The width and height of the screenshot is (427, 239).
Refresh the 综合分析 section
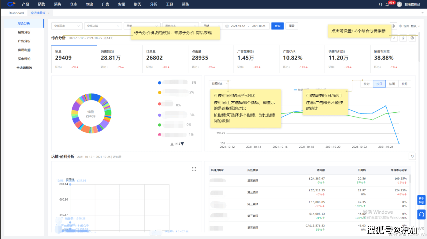pos(394,38)
